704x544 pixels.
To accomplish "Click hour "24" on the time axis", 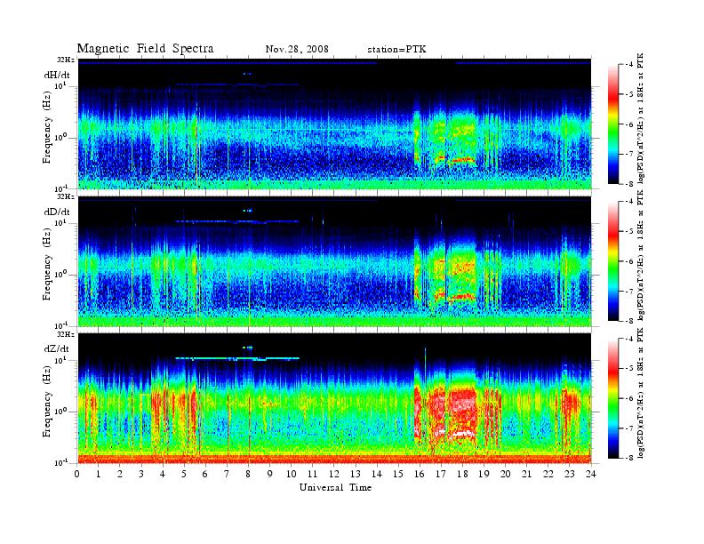I will [x=591, y=474].
